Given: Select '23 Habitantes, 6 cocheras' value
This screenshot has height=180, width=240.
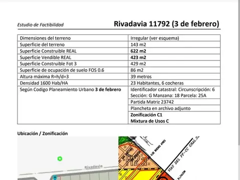Looking at the screenshot, I should (157, 83).
